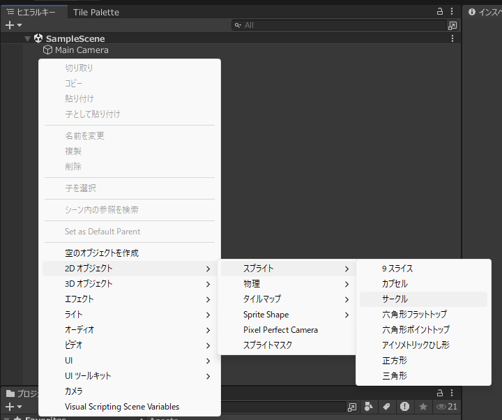Expand the タイルマップ submenu
Image resolution: width=502 pixels, height=420 pixels.
click(288, 299)
